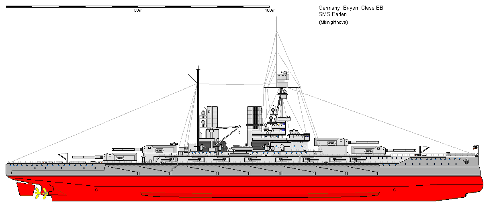Select the rearmost main gun turret

[x=120, y=156]
